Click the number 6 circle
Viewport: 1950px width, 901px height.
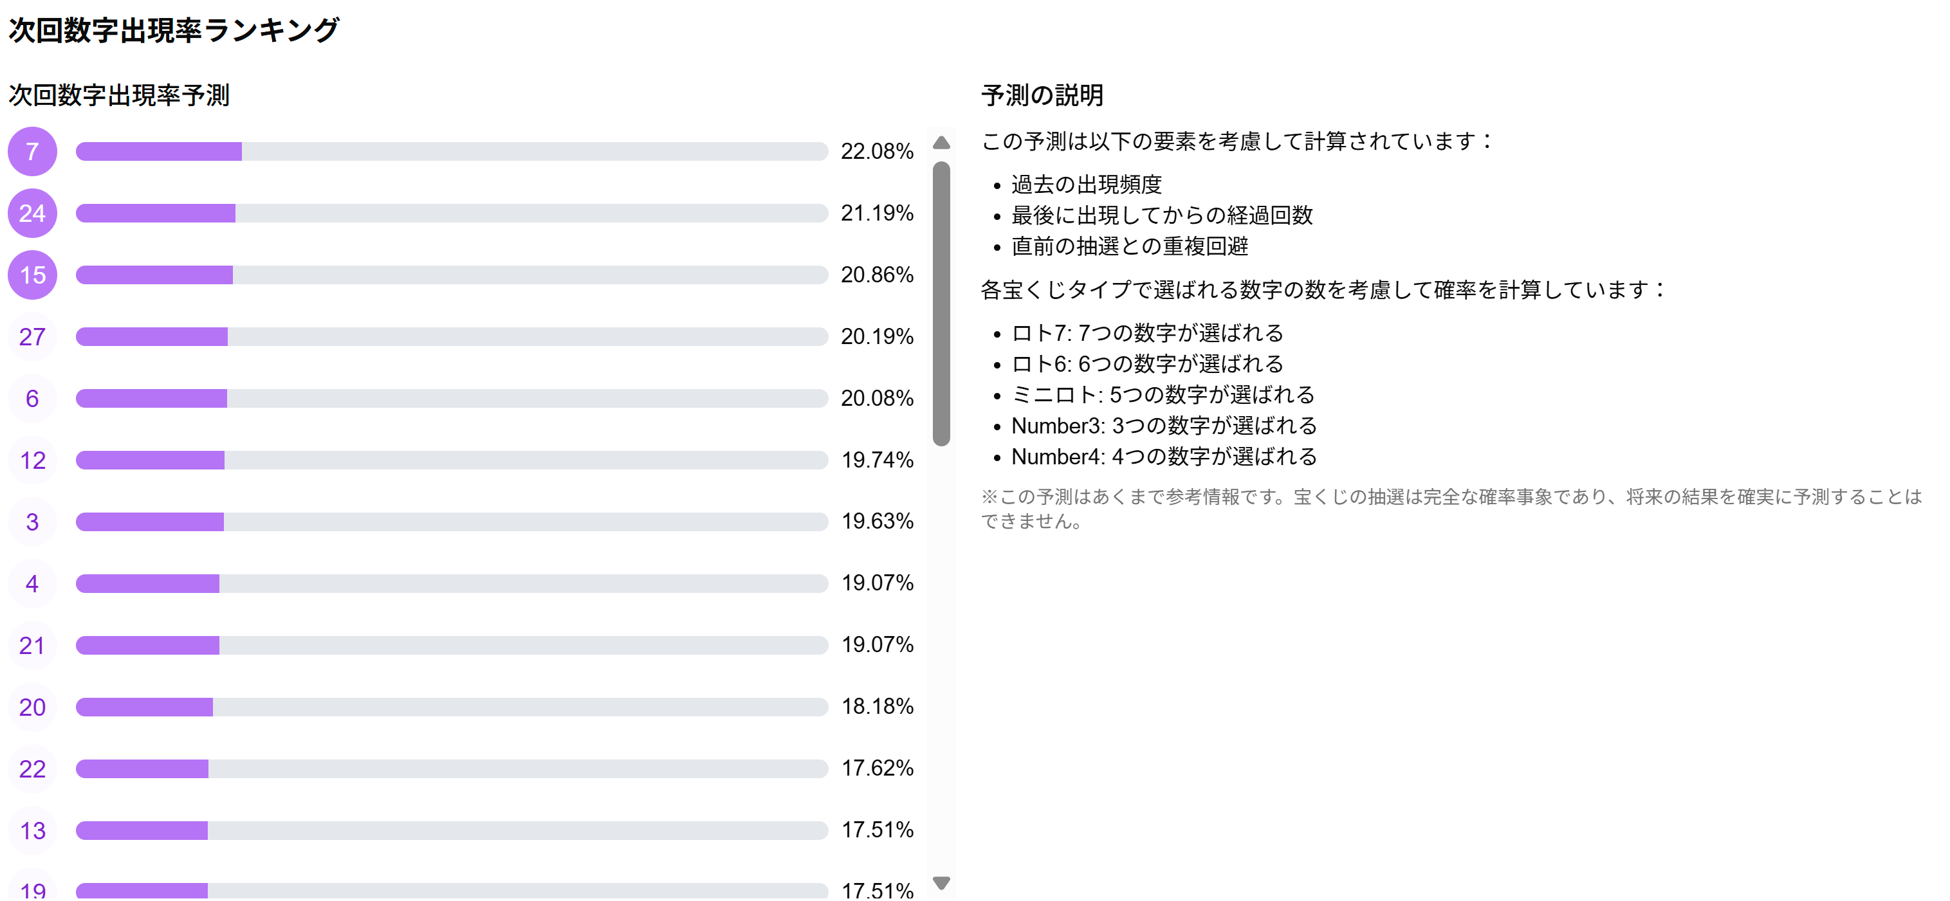pyautogui.click(x=32, y=399)
